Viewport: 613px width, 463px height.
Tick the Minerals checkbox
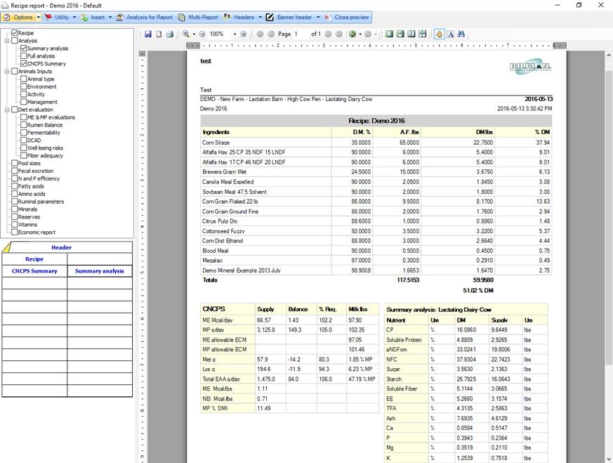tap(15, 209)
